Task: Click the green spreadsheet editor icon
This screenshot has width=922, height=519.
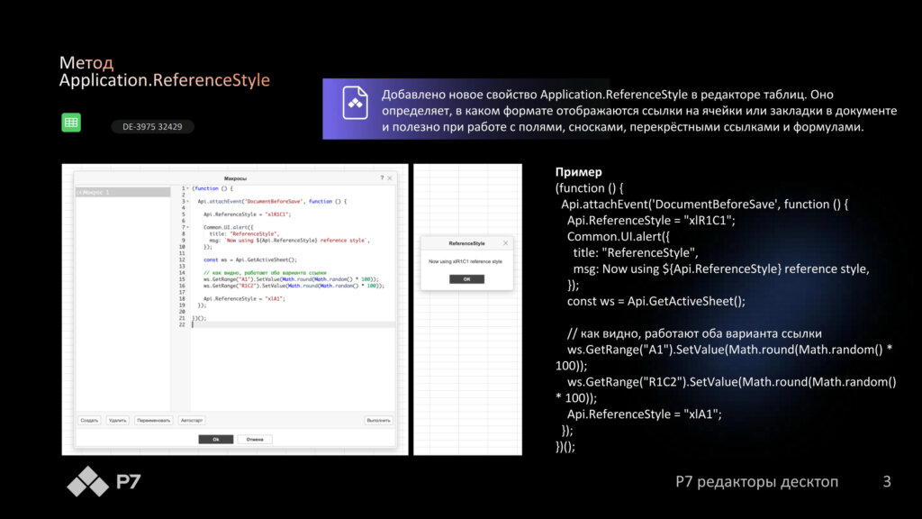Action: (71, 123)
